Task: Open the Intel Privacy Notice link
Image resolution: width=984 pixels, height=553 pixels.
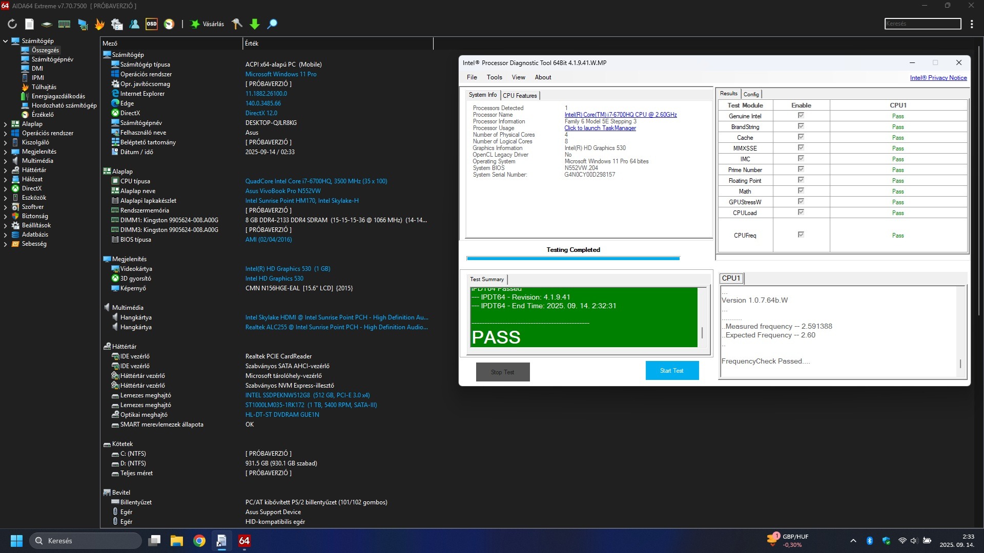Action: 938,78
